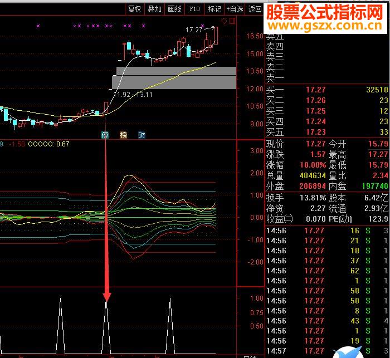This screenshot has width=390, height=358.
Task: Click the 16.50 price axis label
Action: (255, 36)
